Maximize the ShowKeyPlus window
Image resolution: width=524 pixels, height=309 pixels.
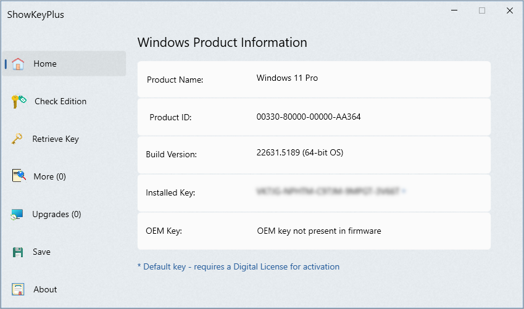click(x=482, y=10)
